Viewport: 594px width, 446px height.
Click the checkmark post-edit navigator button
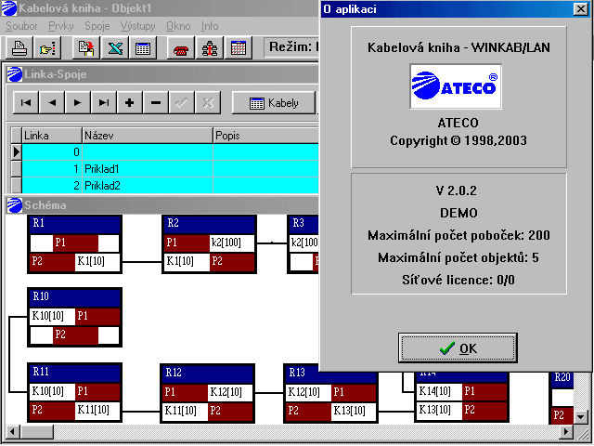pos(182,102)
